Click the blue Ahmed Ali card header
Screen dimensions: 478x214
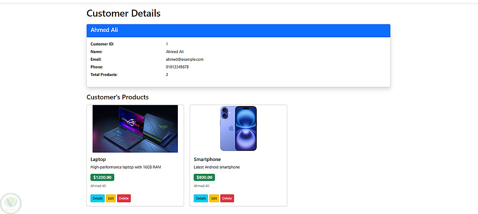238,30
